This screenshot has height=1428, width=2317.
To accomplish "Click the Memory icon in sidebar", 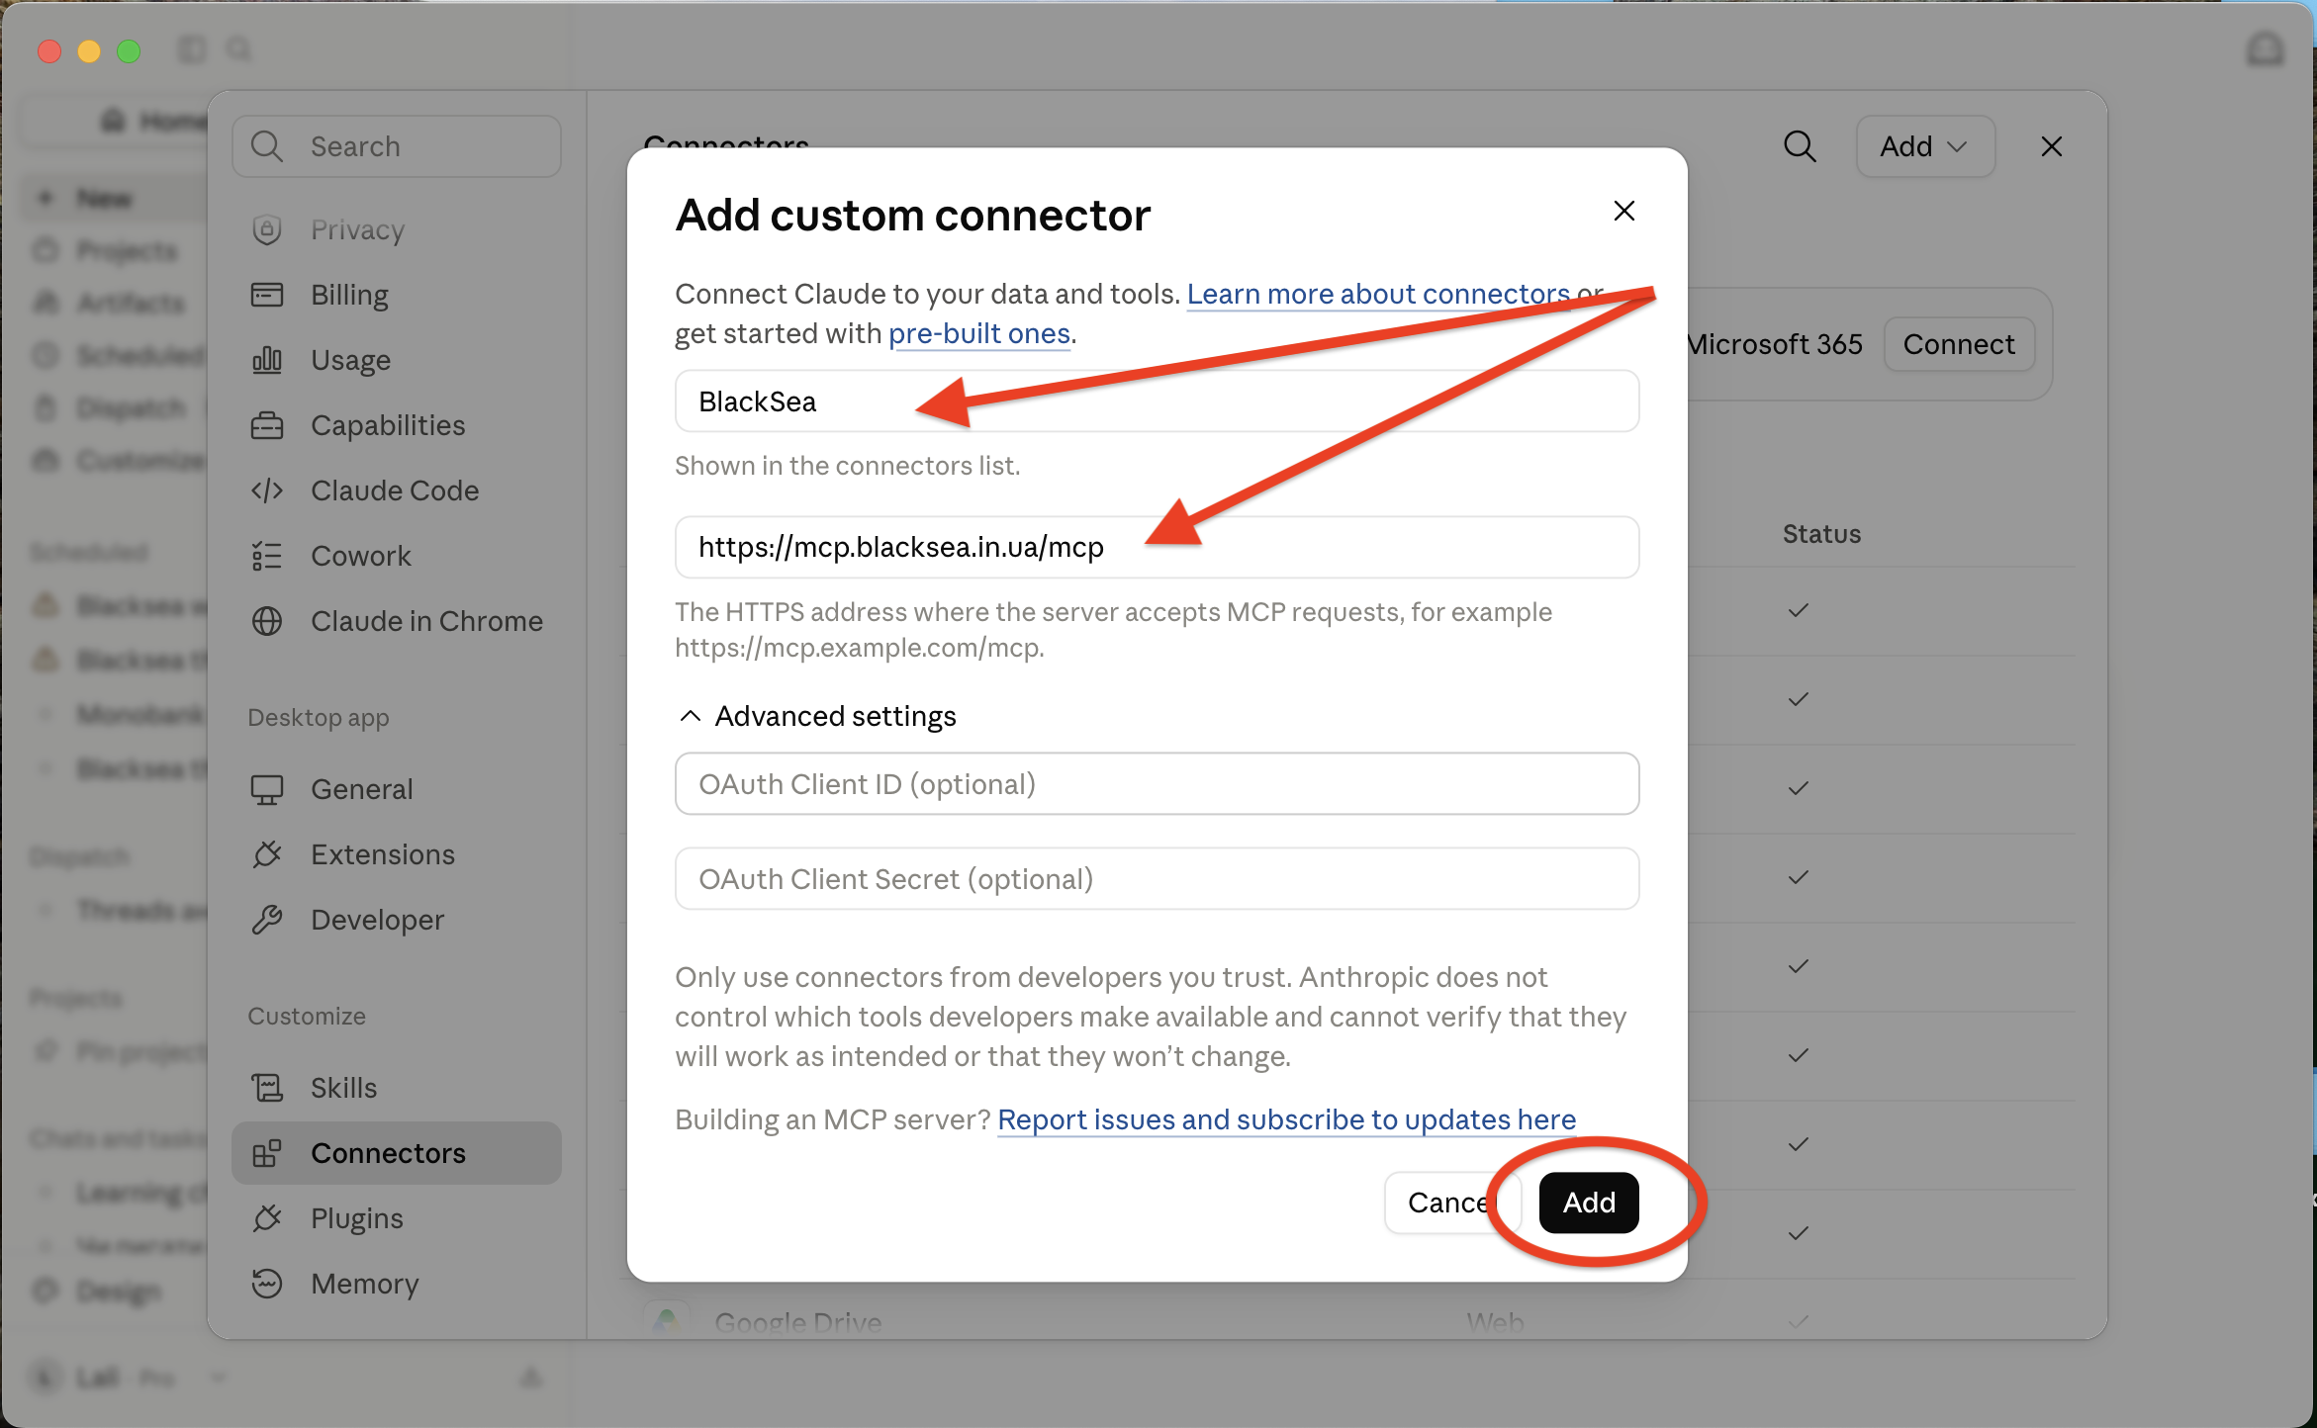I will [x=267, y=1284].
